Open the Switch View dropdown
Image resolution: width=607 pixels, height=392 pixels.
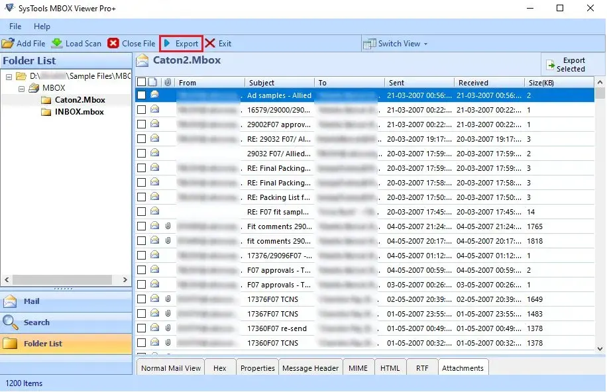pos(395,44)
